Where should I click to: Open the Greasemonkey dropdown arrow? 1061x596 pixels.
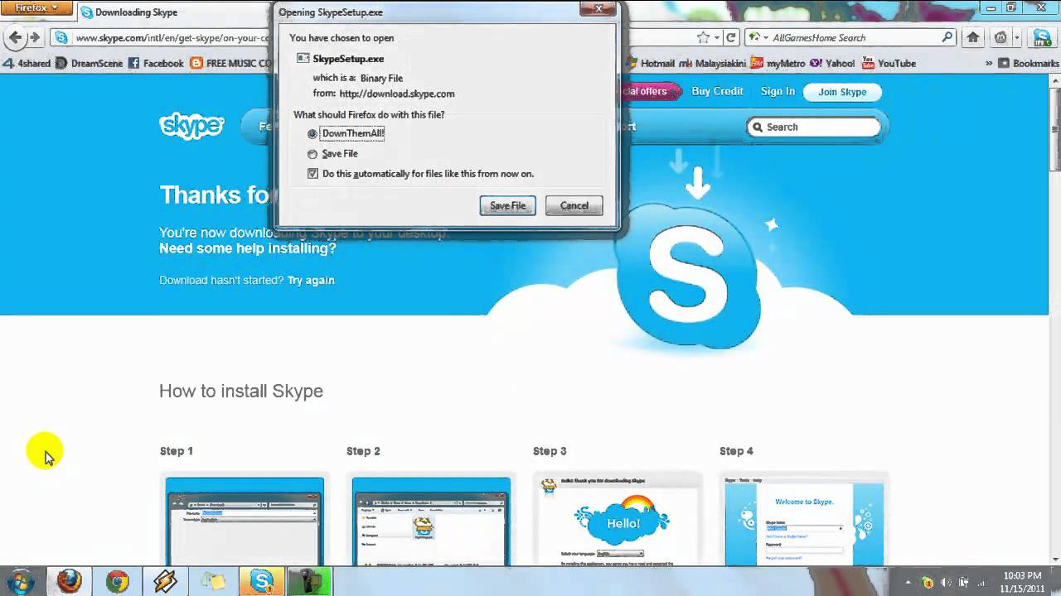[1016, 37]
